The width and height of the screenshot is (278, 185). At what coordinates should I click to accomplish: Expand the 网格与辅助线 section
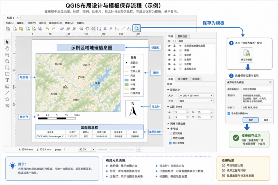click(x=168, y=124)
